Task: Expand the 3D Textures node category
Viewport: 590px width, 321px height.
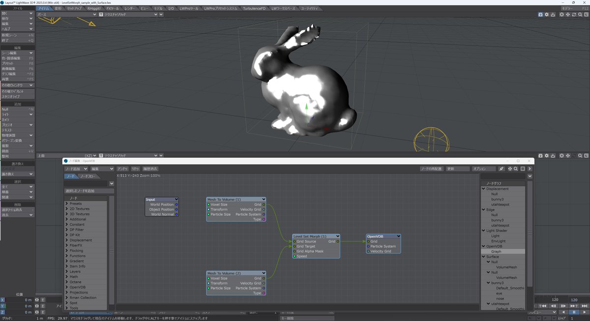Action: pyautogui.click(x=67, y=214)
